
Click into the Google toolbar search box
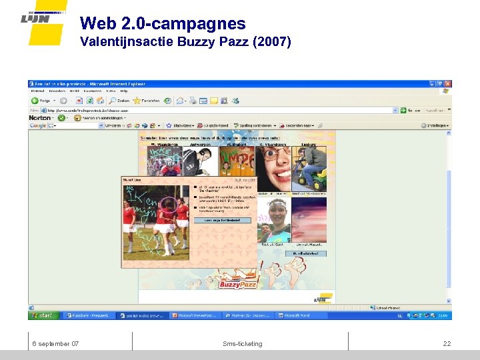[77, 125]
